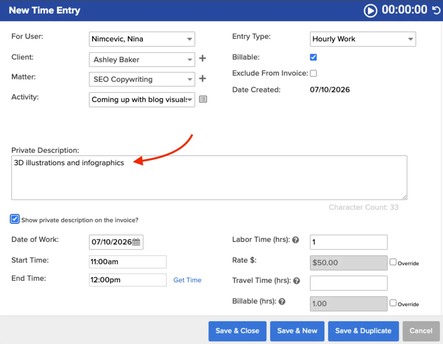Uncheck the Billable checkbox
This screenshot has height=344, width=443.
(x=313, y=57)
